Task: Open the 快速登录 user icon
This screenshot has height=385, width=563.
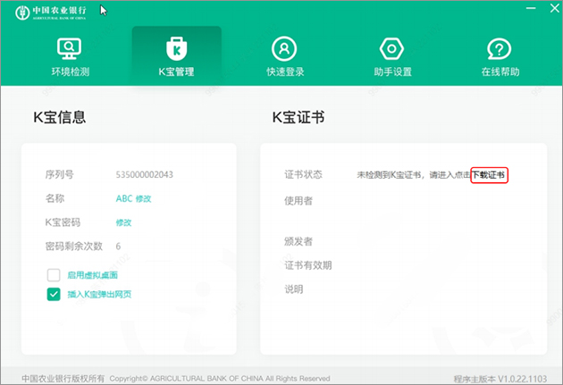Action: (283, 49)
